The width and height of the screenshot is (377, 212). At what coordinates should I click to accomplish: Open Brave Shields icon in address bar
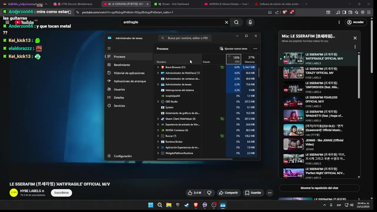(x=284, y=12)
